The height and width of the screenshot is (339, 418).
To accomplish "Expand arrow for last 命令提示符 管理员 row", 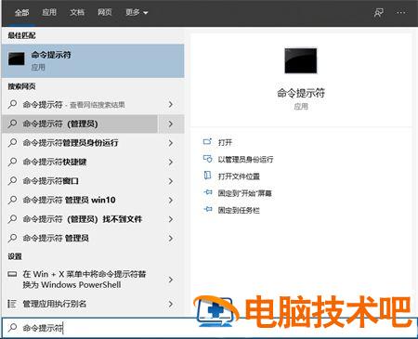I will click(x=171, y=238).
